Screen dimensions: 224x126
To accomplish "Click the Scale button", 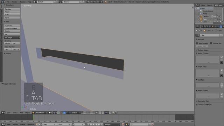I will pos(12,14).
